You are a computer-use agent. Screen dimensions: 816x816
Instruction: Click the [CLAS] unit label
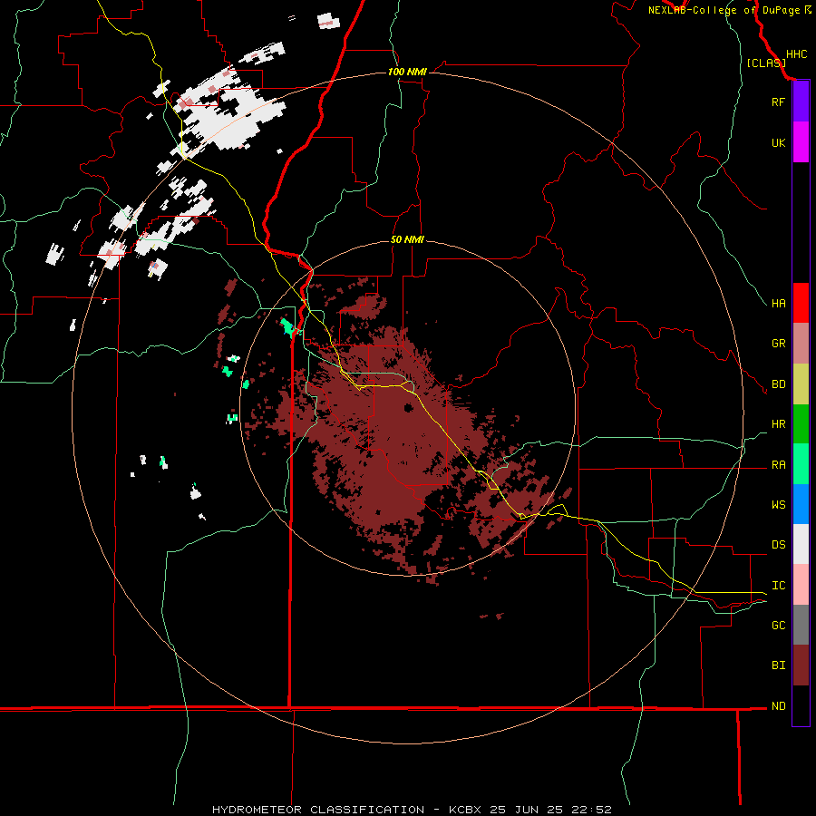coord(766,63)
